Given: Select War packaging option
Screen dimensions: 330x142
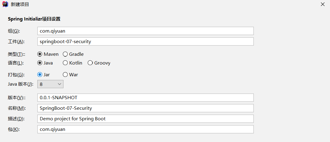Looking at the screenshot, I should point(70,74).
